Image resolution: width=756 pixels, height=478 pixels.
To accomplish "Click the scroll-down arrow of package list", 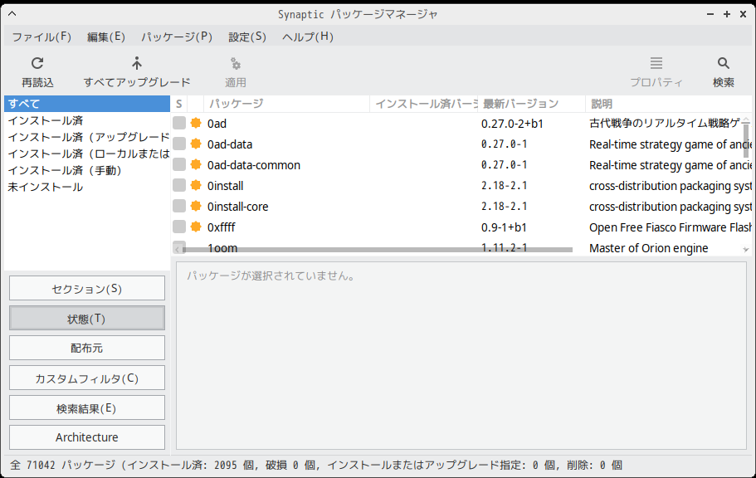I will (x=746, y=250).
